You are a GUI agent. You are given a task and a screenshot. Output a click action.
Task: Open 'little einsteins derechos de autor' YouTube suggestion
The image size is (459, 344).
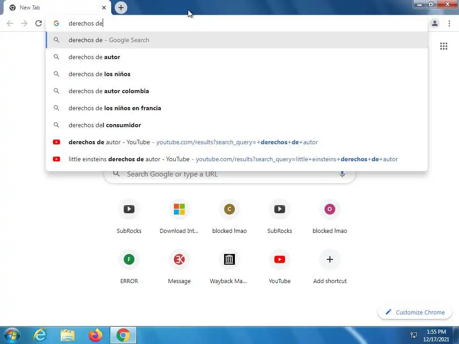coord(237,159)
